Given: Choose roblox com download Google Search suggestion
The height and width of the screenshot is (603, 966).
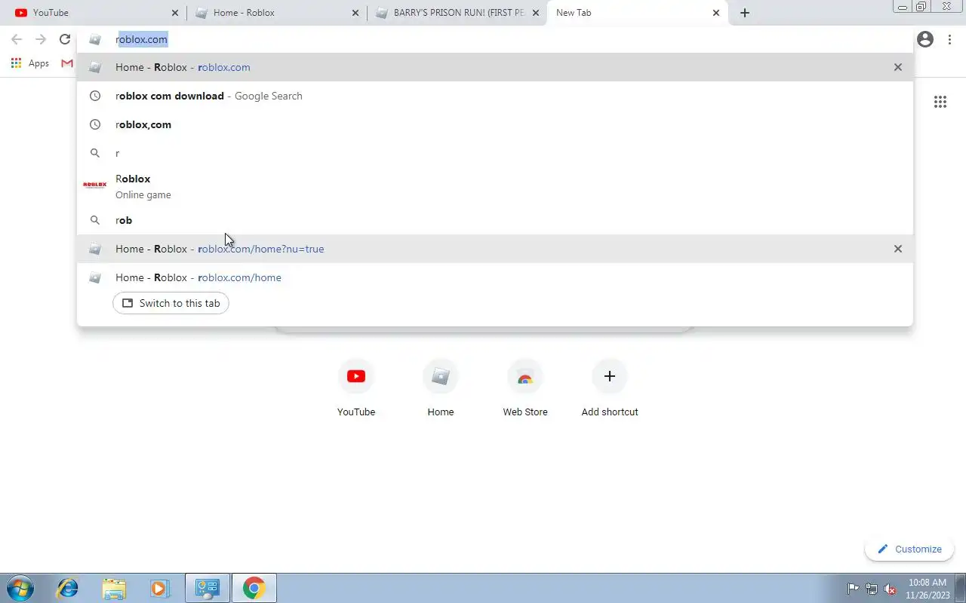Looking at the screenshot, I should [x=494, y=96].
